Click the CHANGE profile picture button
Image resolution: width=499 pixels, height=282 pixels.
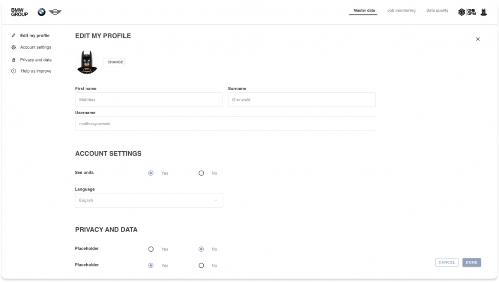pos(115,62)
